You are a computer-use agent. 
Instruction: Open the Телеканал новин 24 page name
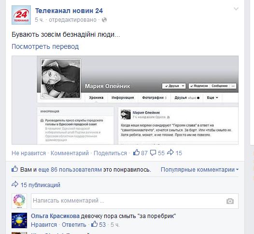click(x=69, y=11)
